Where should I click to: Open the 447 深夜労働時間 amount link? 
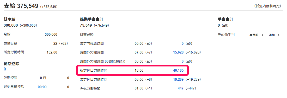[x=181, y=88]
